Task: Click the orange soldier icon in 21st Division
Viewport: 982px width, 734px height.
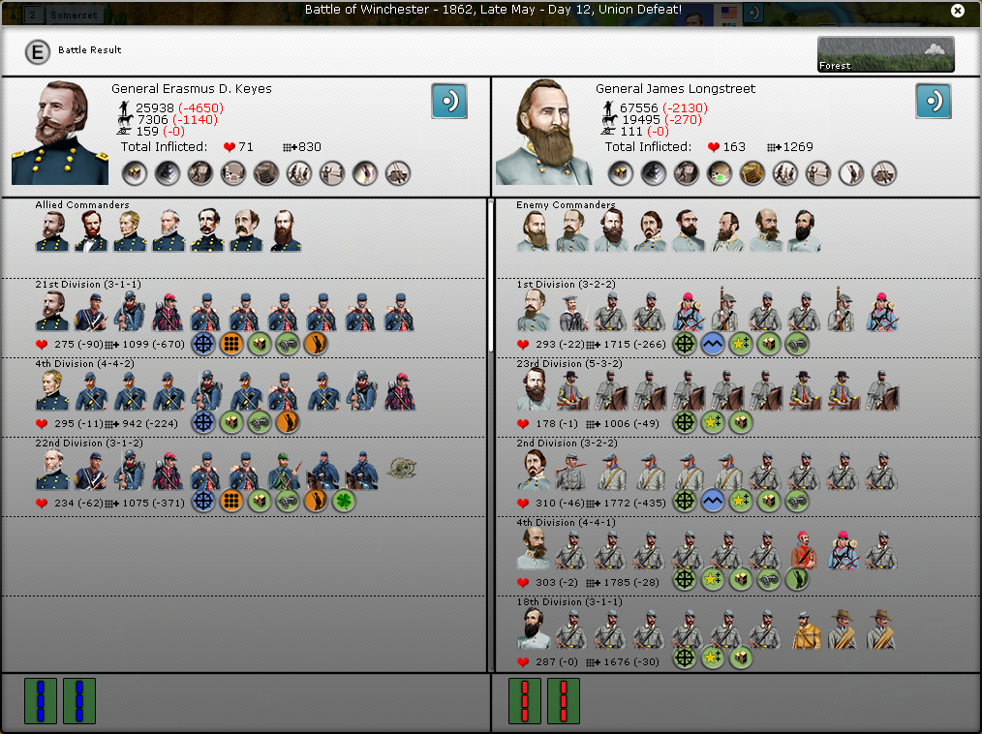Action: pyautogui.click(x=316, y=343)
